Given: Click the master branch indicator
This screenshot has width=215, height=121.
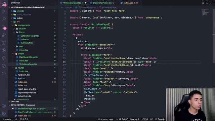Looking at the screenshot, I should 7,119.
